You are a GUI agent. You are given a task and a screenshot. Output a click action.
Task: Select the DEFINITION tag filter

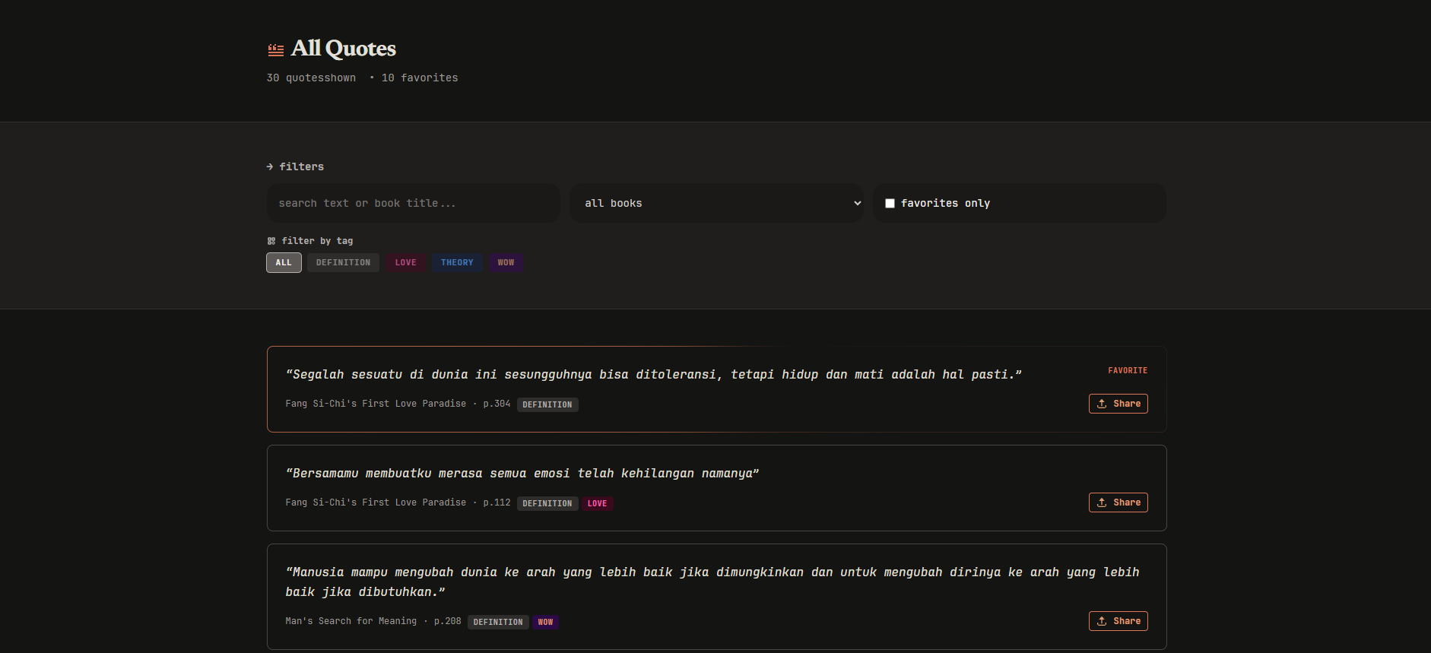(343, 262)
